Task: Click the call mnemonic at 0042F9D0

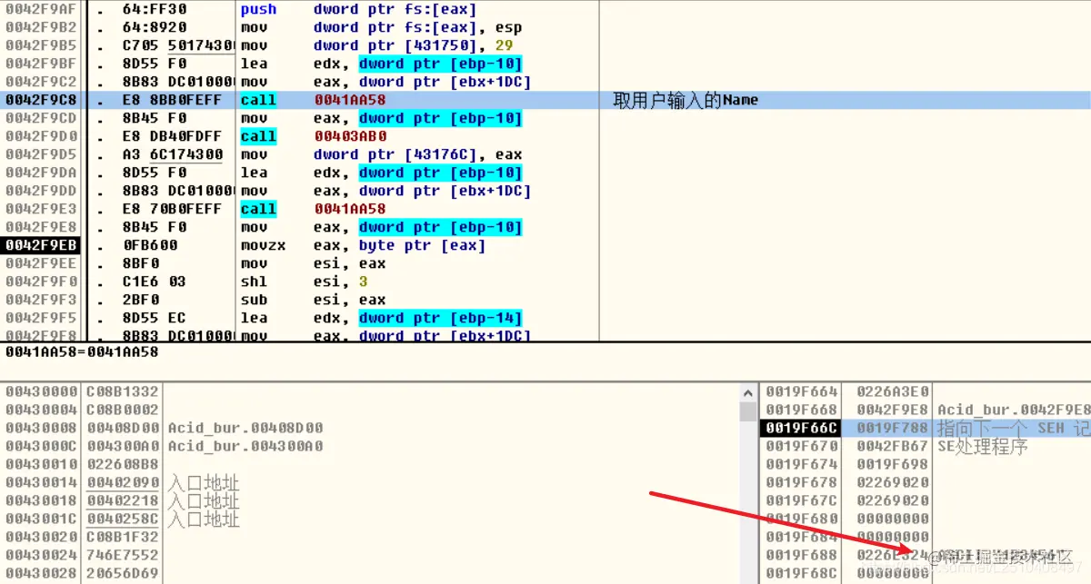Action: [258, 136]
